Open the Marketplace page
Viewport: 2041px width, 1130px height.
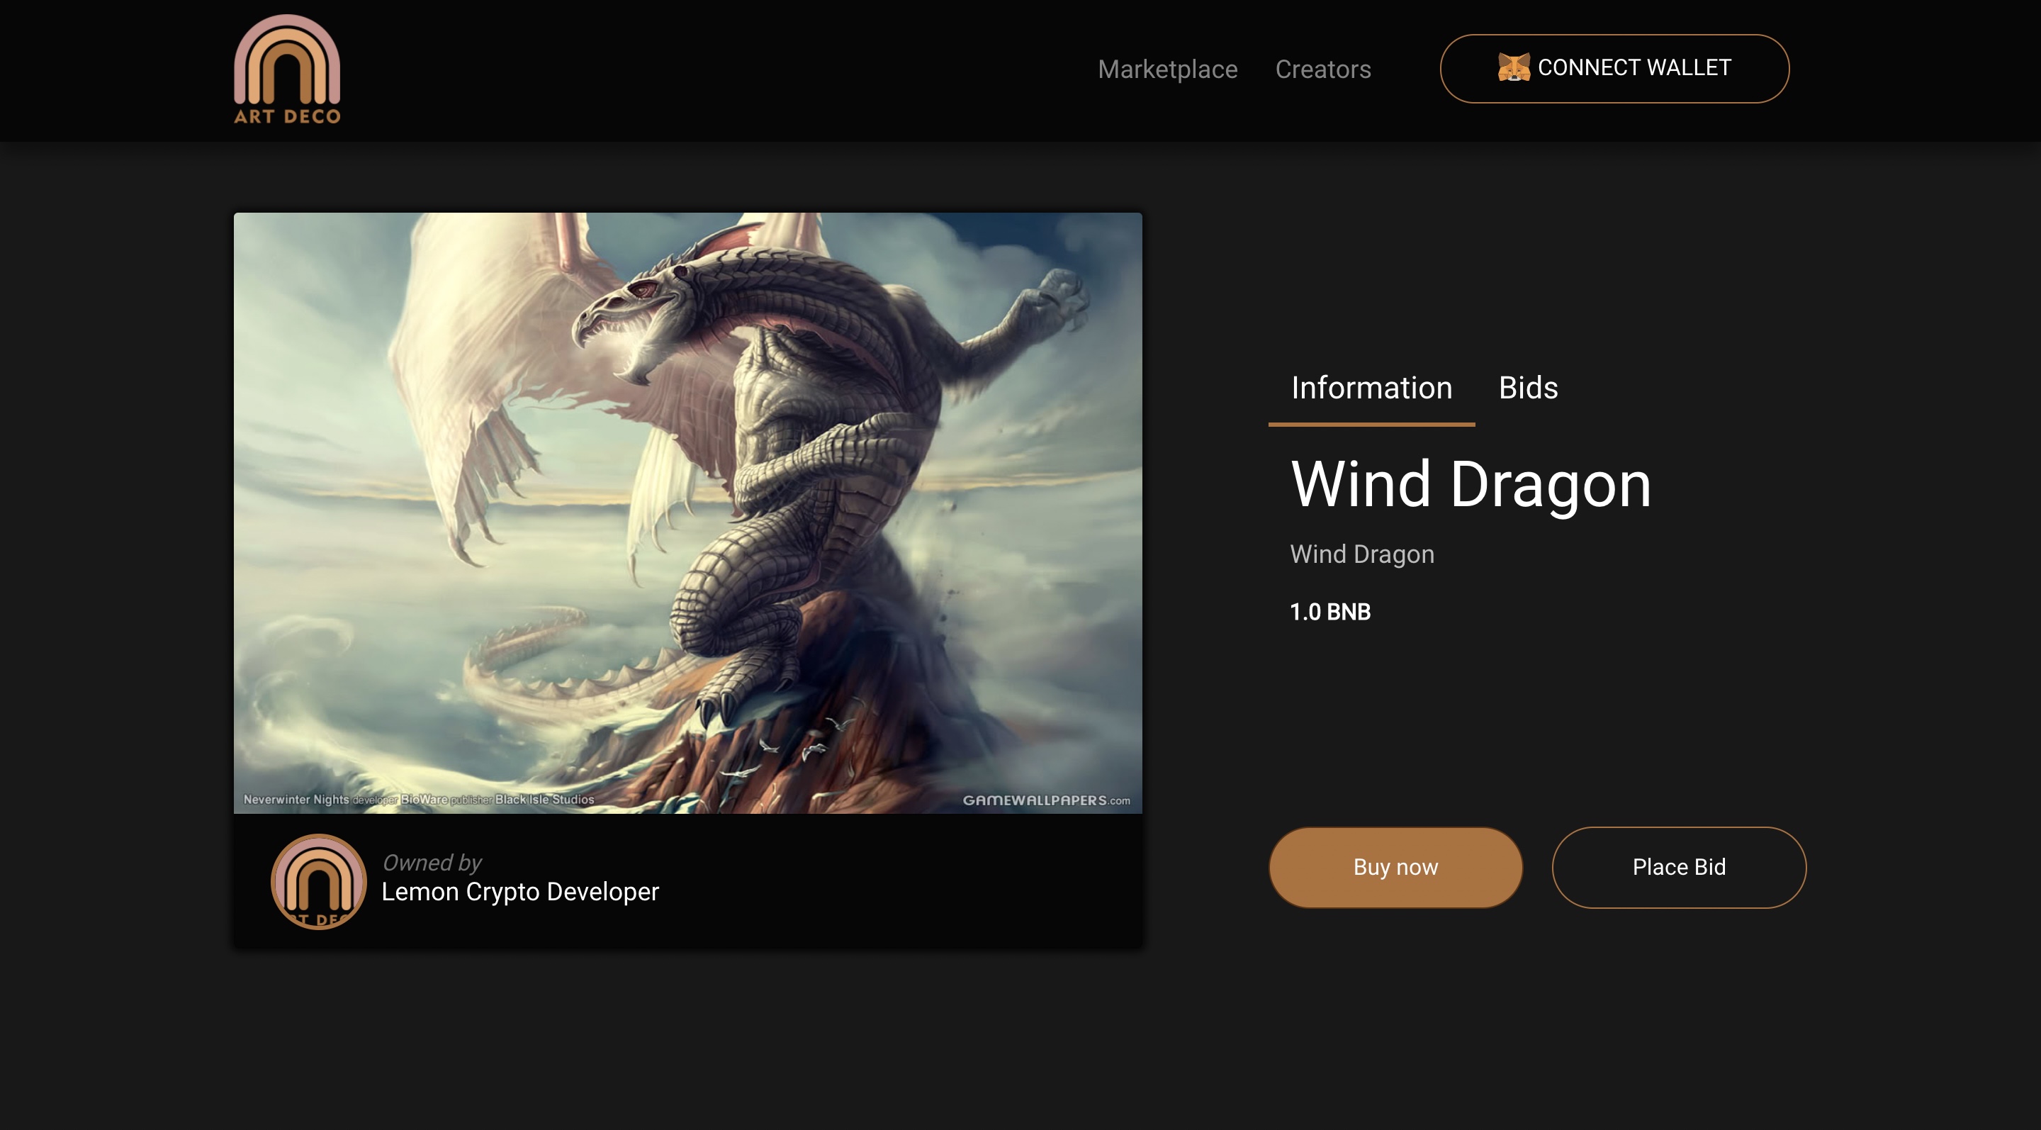[1167, 69]
